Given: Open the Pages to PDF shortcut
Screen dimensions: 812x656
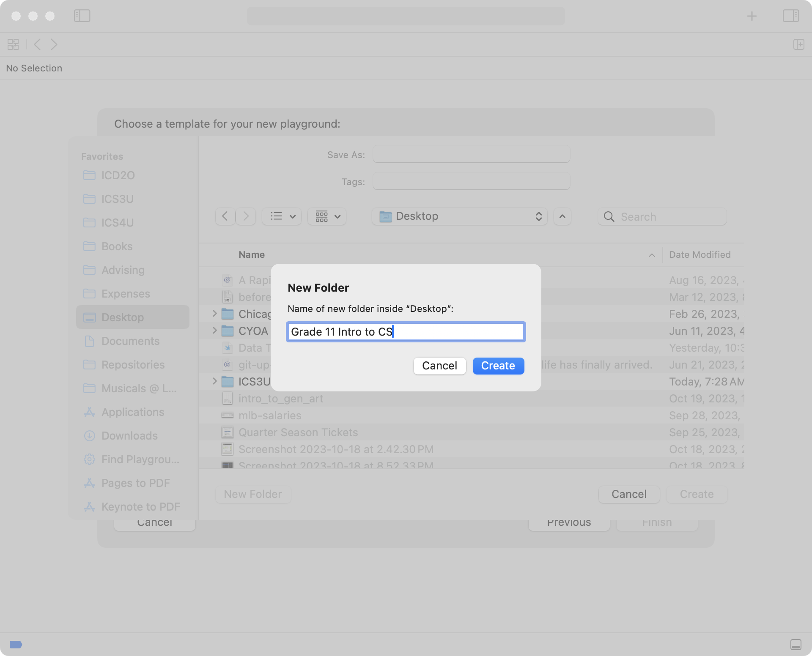Looking at the screenshot, I should 135,483.
